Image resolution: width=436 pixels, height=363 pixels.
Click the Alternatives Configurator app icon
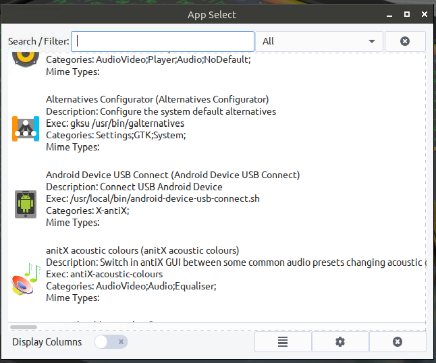click(x=26, y=129)
